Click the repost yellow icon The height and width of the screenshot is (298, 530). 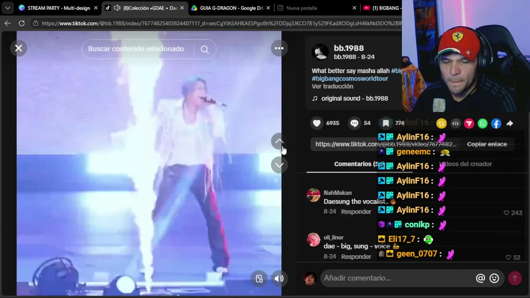click(441, 123)
